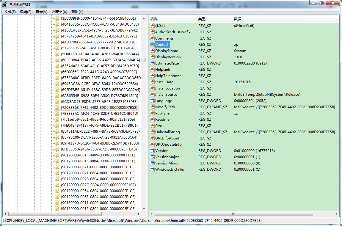
Task: Click the ab icon next to Readme
Action: [x=152, y=120]
